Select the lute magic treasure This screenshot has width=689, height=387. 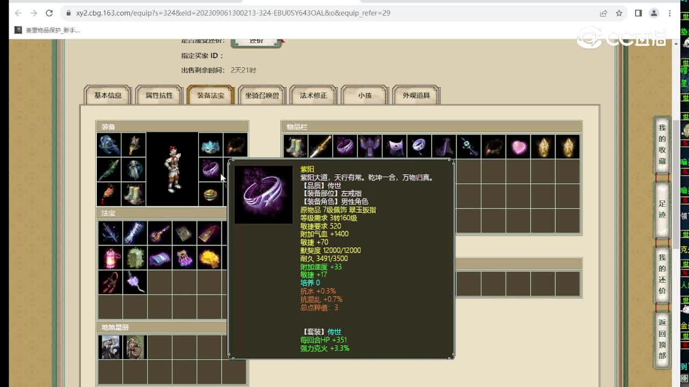pyautogui.click(x=160, y=233)
